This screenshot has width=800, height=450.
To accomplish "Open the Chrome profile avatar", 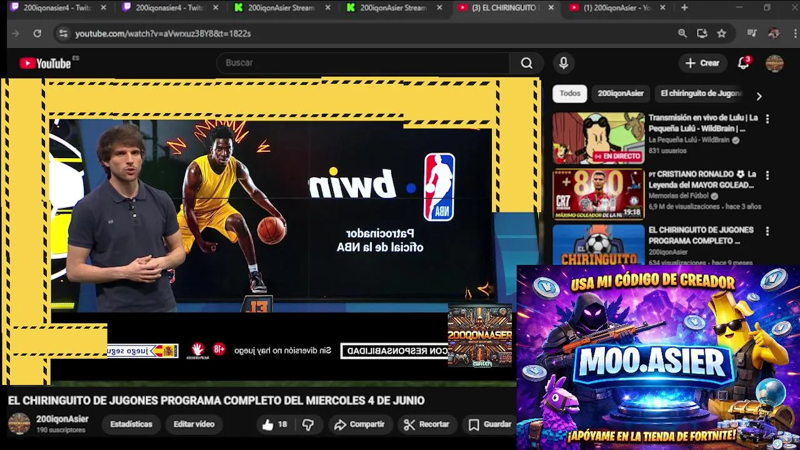I will tap(774, 33).
